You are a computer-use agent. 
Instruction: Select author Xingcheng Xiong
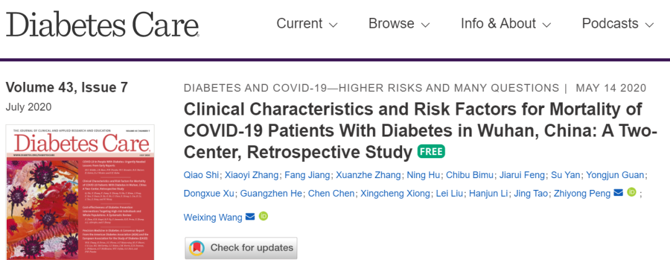point(395,193)
